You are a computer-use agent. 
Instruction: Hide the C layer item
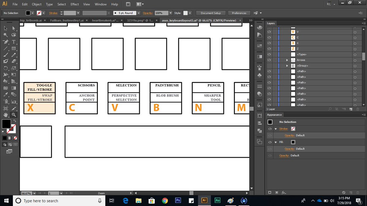[x=269, y=38]
